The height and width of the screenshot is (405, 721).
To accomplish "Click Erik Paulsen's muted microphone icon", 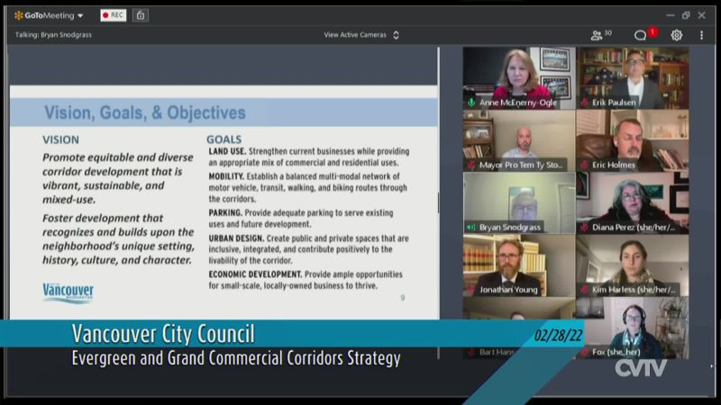I will [x=584, y=103].
